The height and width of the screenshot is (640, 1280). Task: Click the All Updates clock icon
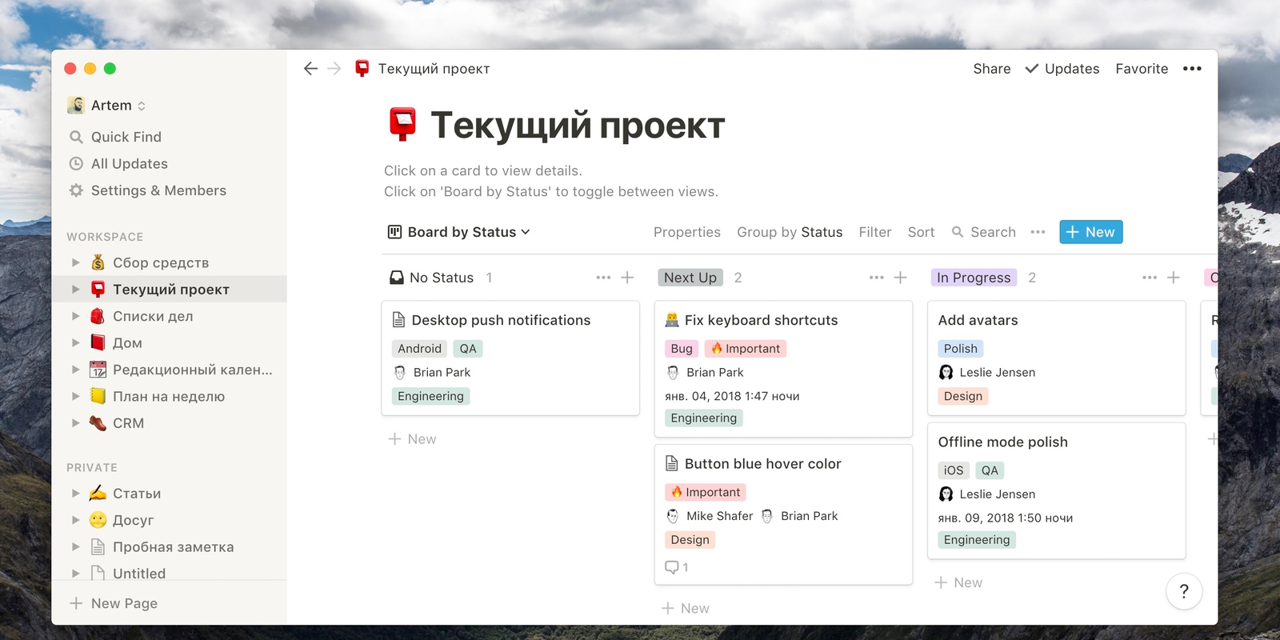[x=76, y=164]
